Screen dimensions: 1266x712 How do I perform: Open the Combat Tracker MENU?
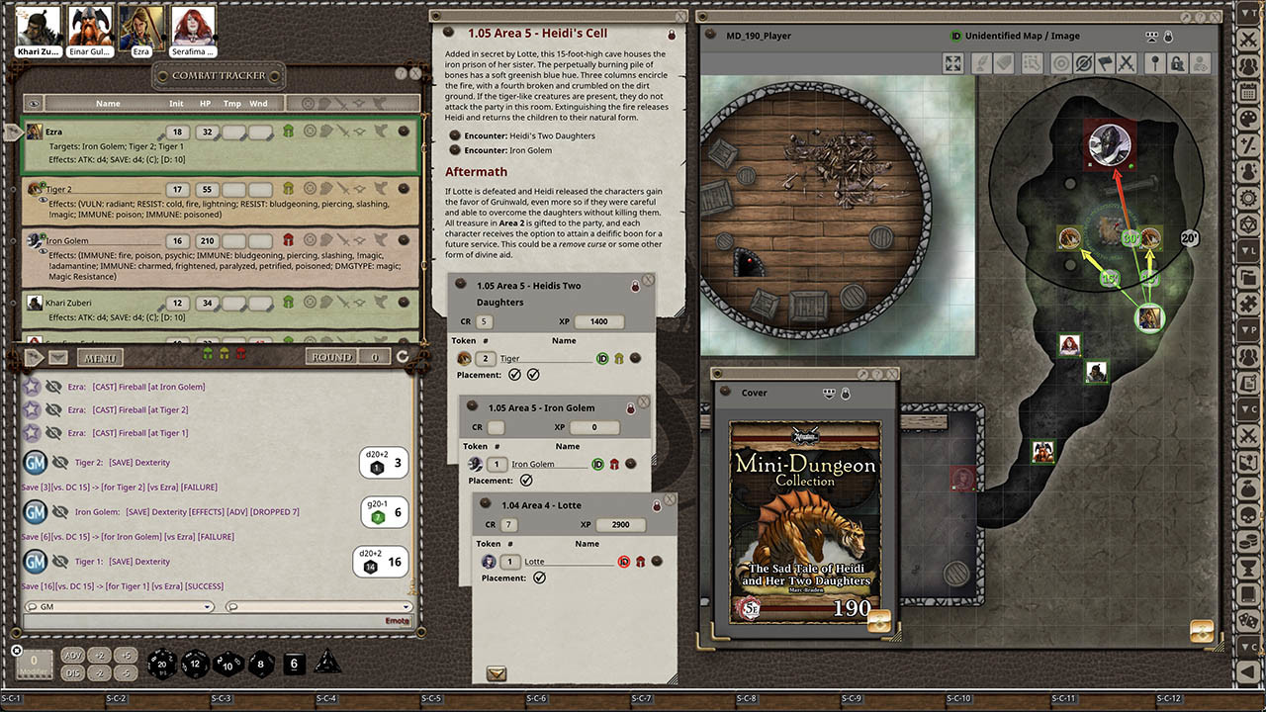(98, 357)
